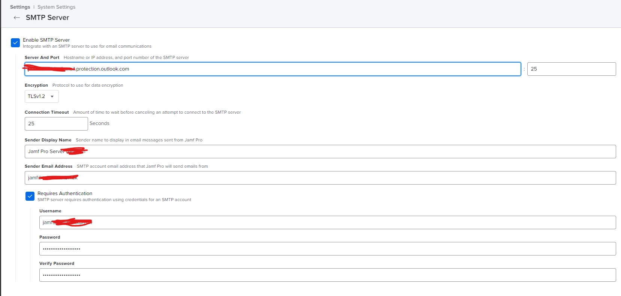
Task: Select the Username input field
Action: (328, 222)
